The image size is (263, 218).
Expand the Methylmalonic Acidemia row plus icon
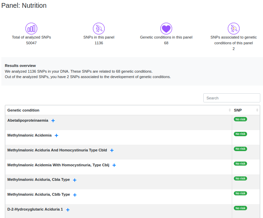[x=57, y=136]
